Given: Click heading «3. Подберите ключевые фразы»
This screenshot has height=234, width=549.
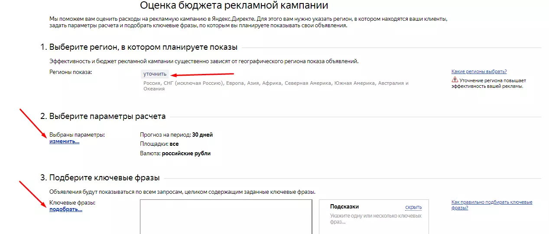Looking at the screenshot, I should pos(100,178).
